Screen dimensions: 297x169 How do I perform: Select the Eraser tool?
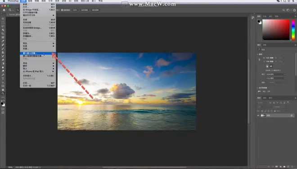coord(3,60)
